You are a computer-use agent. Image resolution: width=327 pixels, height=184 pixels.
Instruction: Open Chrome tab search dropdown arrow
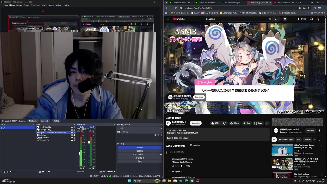[166, 3]
